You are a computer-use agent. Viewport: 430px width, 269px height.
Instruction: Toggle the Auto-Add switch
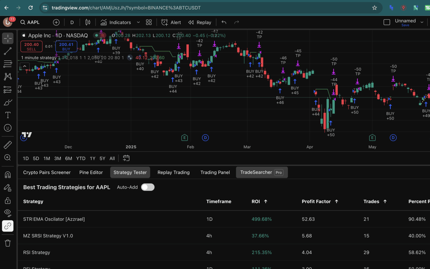point(148,187)
